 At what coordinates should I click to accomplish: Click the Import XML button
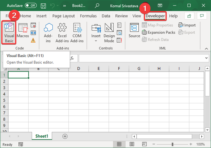tap(187, 25)
